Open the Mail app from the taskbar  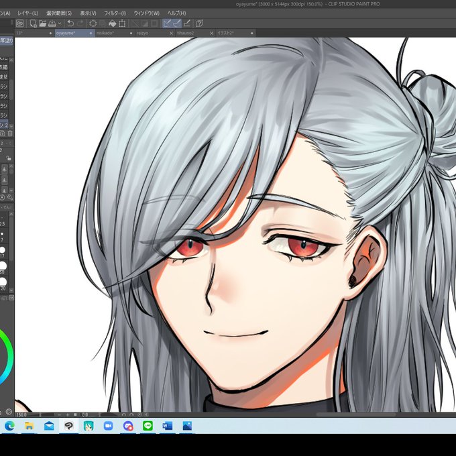tap(49, 426)
